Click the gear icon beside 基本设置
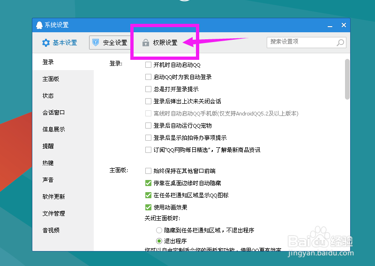The height and width of the screenshot is (266, 375). [x=46, y=43]
